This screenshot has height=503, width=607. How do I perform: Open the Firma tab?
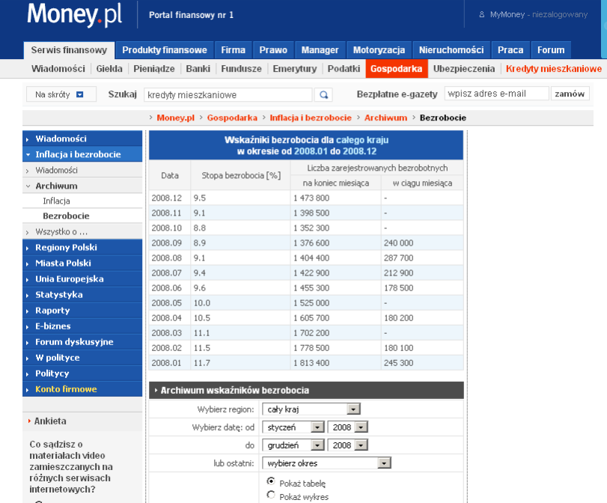[x=233, y=50]
